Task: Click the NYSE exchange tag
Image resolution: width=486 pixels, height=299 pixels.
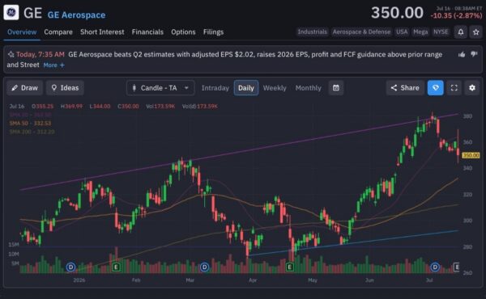Action: click(x=441, y=32)
